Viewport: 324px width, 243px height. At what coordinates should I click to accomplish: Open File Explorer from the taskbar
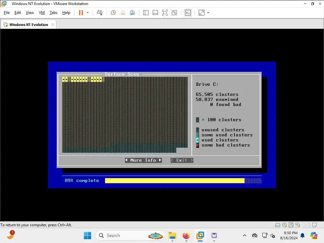point(172,235)
